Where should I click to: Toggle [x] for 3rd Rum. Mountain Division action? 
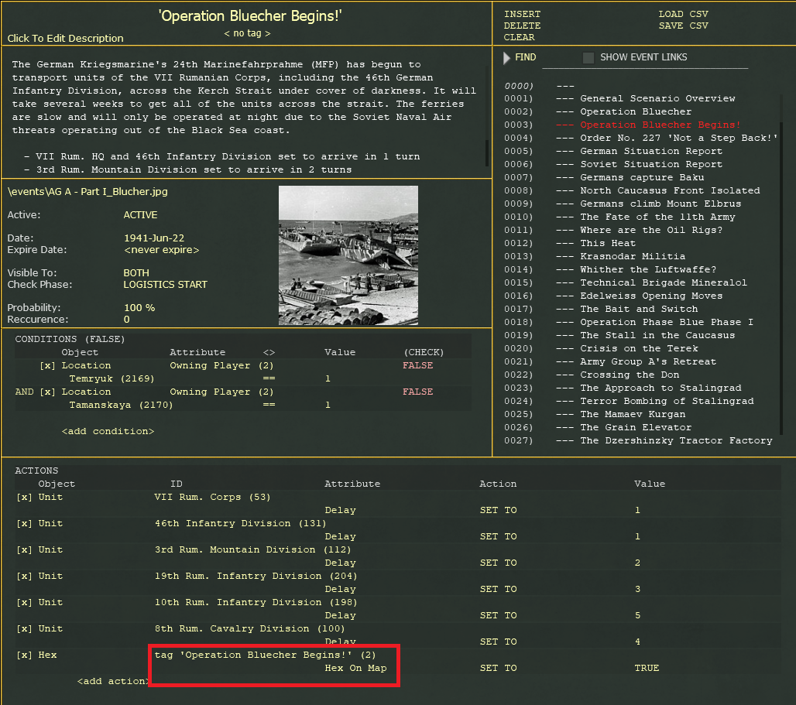pos(24,550)
